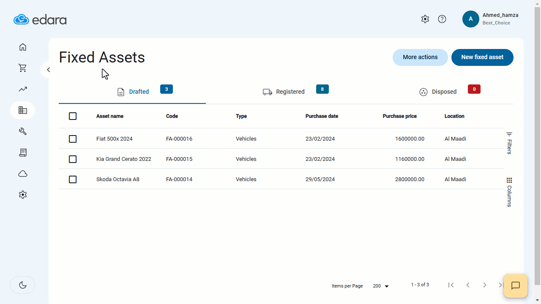Screen dimensions: 541x304
Task: Sort by Type column header
Action: coord(241,116)
